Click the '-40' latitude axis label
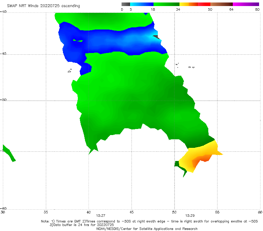The height and width of the screenshot is (231, 263). click(x=3, y=12)
